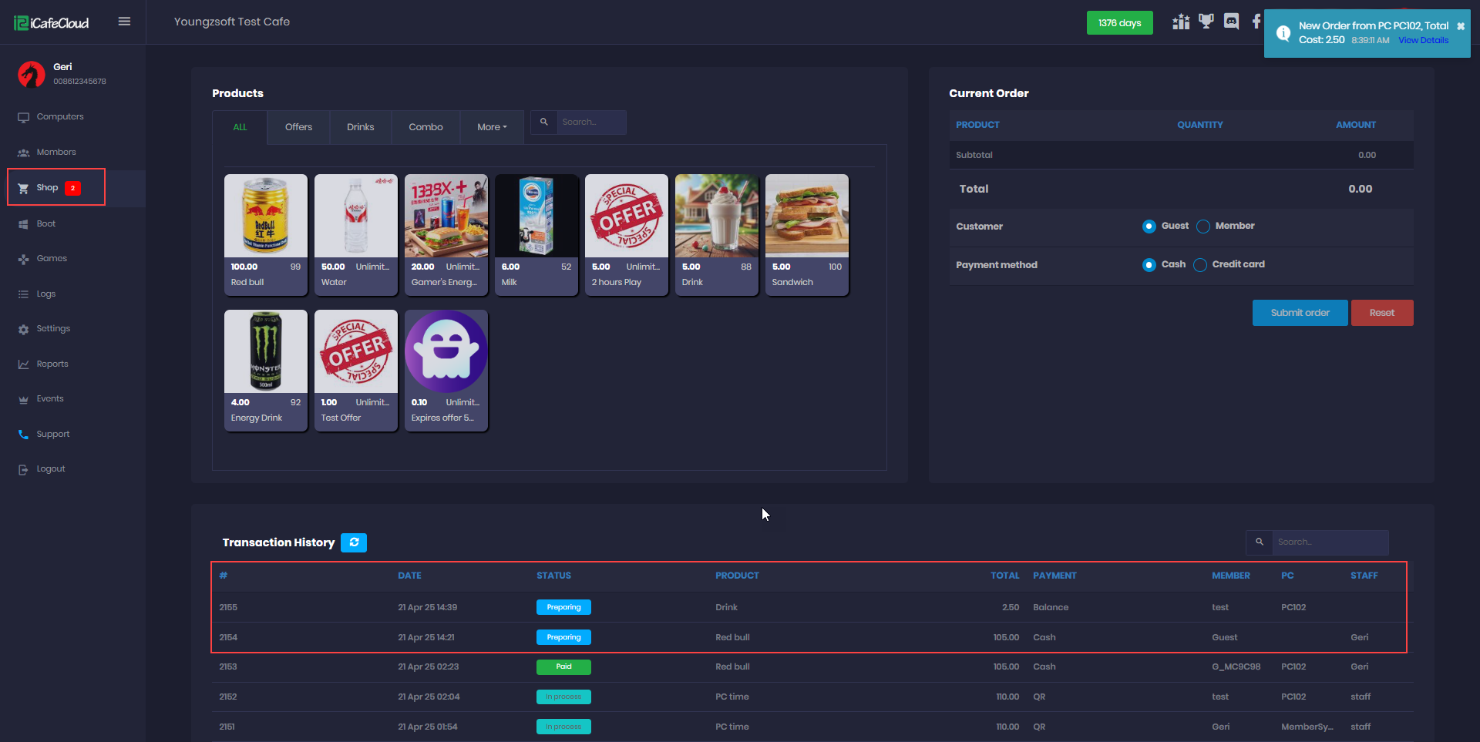Click the product search magnifier icon

tap(544, 123)
